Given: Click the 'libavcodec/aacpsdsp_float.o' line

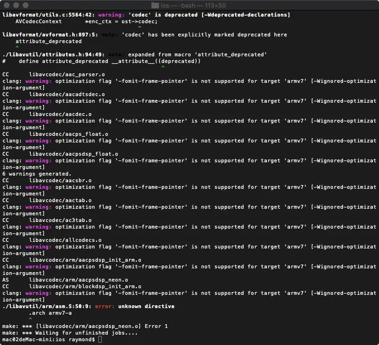Looking at the screenshot, I should pyautogui.click(x=73, y=154).
